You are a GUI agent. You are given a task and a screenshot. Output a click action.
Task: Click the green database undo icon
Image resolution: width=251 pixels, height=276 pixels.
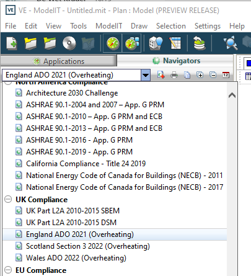click(x=200, y=43)
